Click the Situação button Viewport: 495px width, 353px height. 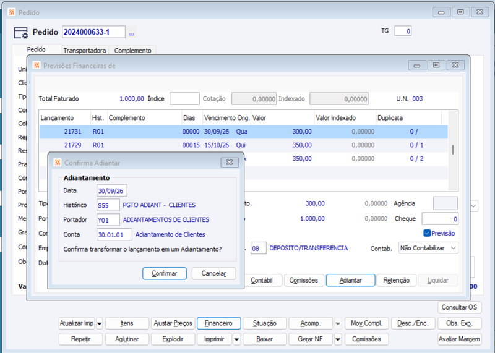(265, 323)
